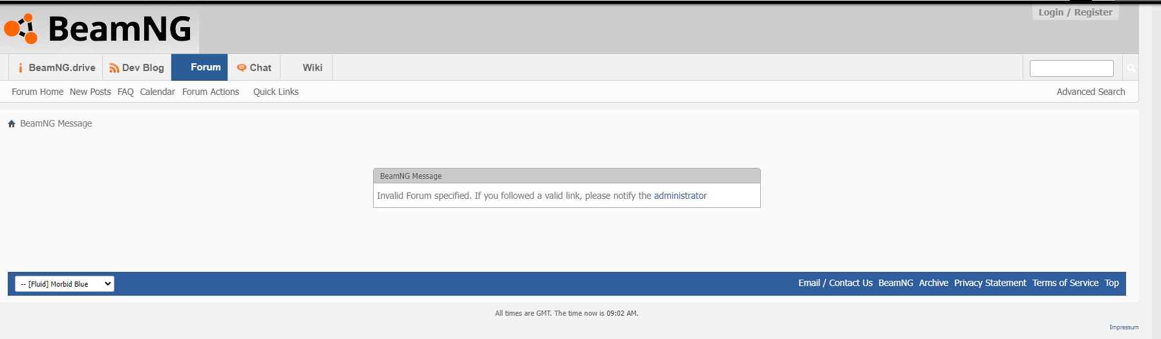Open the Wiki tab

[x=312, y=68]
